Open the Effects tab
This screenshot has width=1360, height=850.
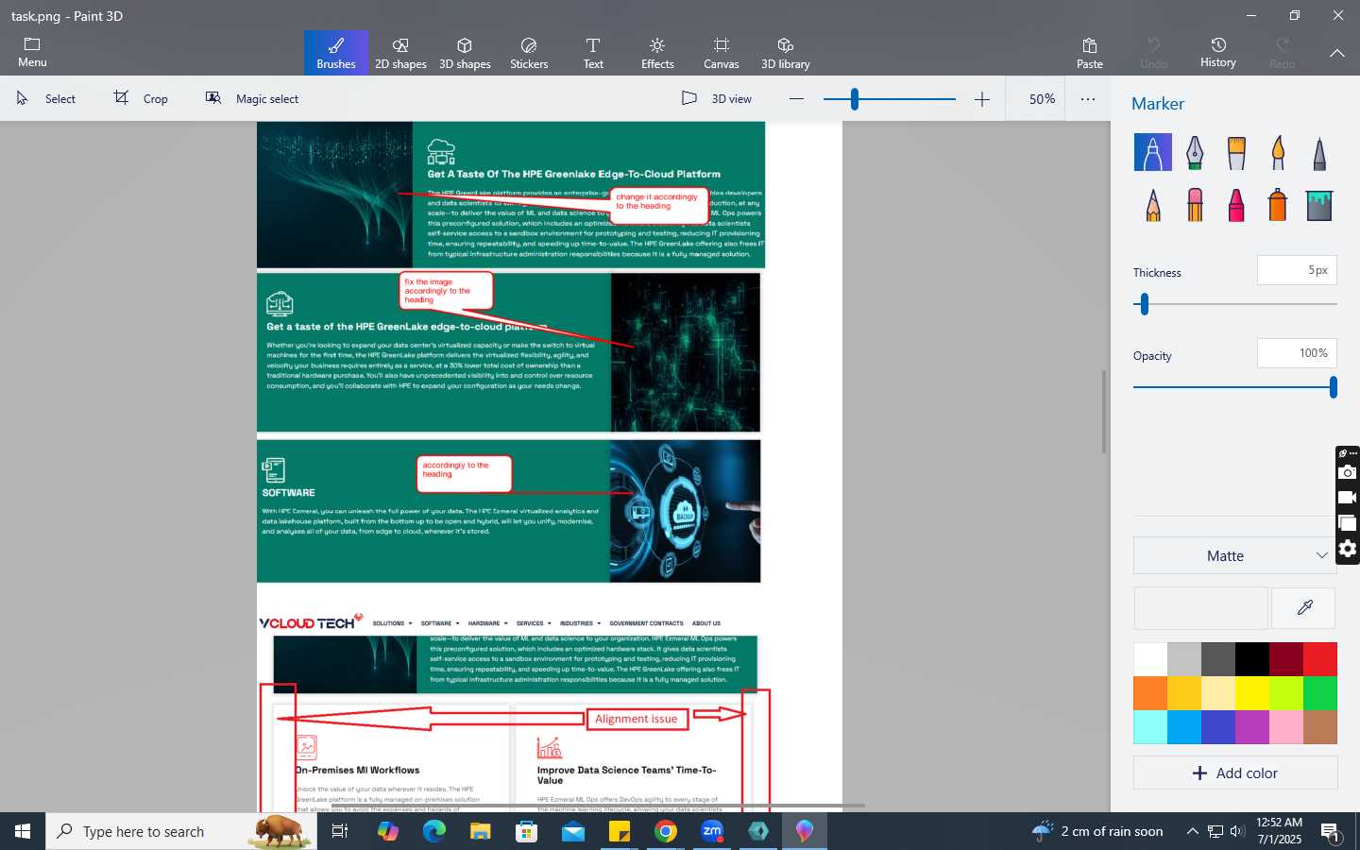[657, 53]
